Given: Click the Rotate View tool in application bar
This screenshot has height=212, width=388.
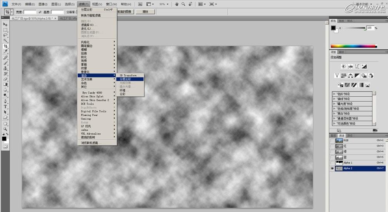Looking at the screenshot, I should point(190,4).
